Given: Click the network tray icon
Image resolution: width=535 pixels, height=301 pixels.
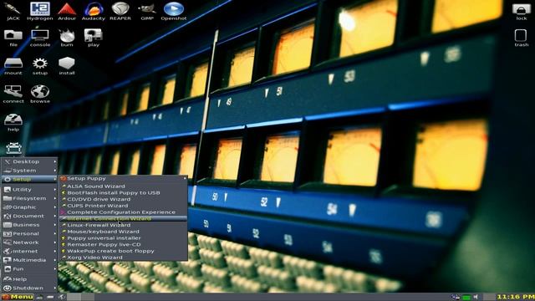Looking at the screenshot, I should point(456,298).
